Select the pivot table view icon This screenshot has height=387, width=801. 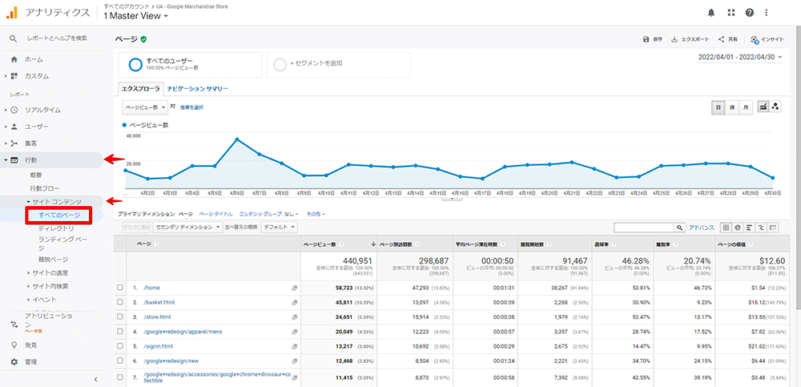click(x=773, y=227)
